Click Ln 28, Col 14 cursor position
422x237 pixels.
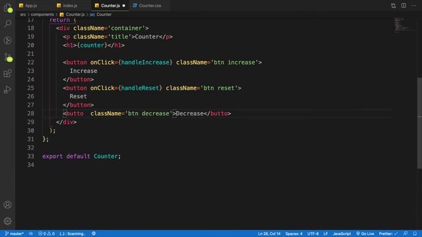click(269, 234)
